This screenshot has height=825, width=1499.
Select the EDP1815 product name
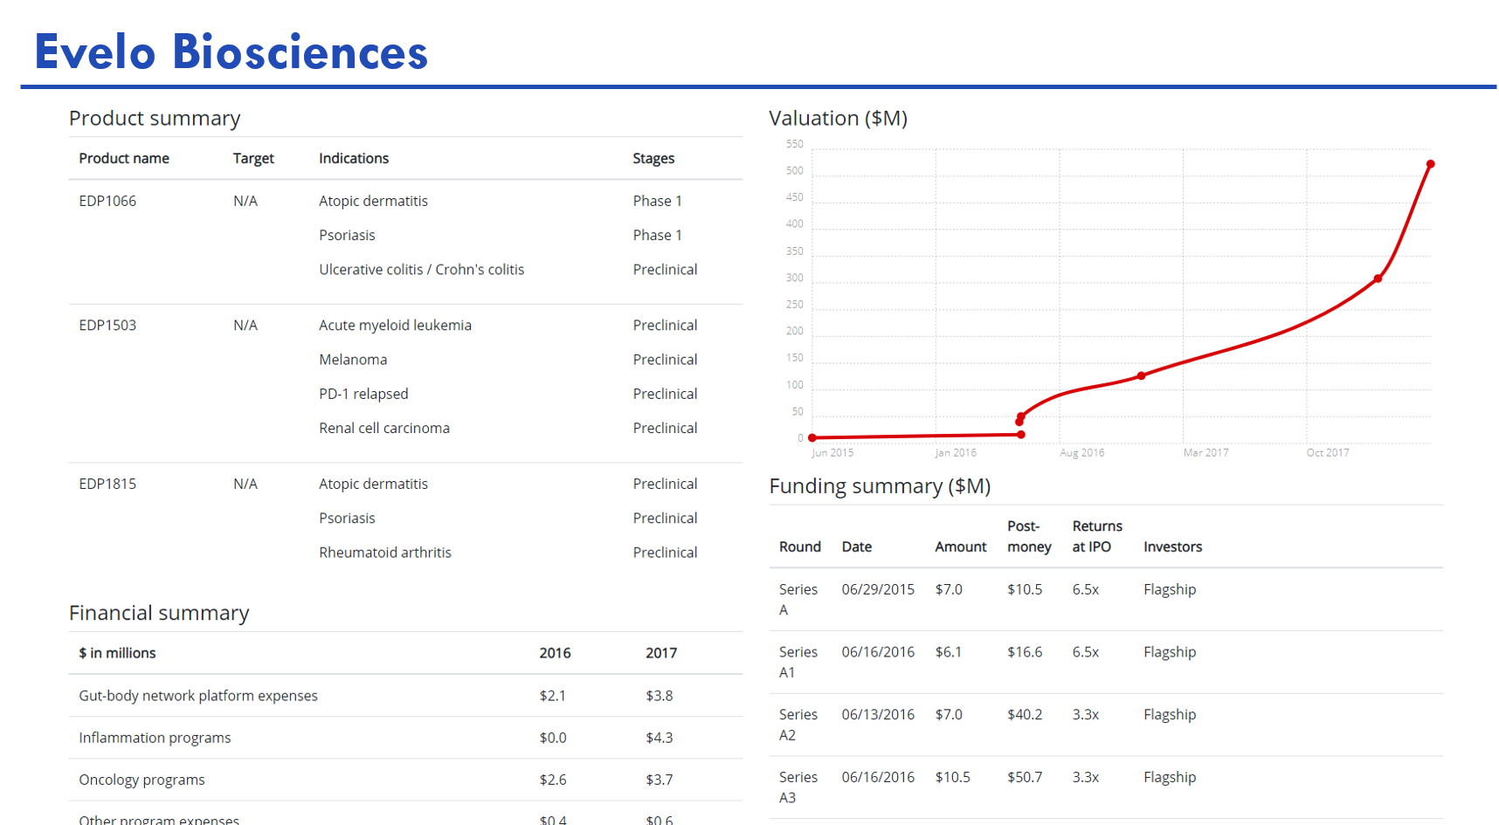(x=107, y=484)
